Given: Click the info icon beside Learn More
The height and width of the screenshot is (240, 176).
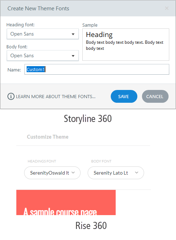Looking at the screenshot, I should (11, 96).
